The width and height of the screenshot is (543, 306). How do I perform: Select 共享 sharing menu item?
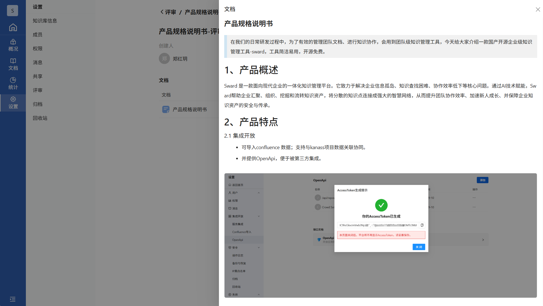[x=38, y=76]
